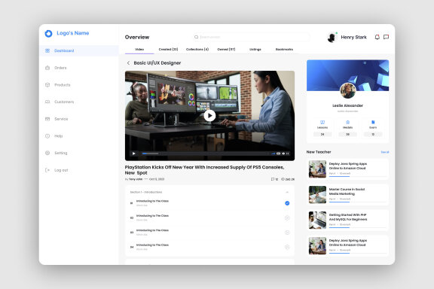Click the Henry Stark user name

[x=353, y=37]
